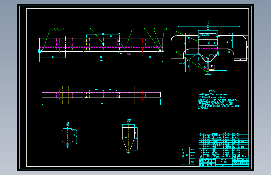Click the parts list table
Screen dimensions: 271x175
coord(223,145)
